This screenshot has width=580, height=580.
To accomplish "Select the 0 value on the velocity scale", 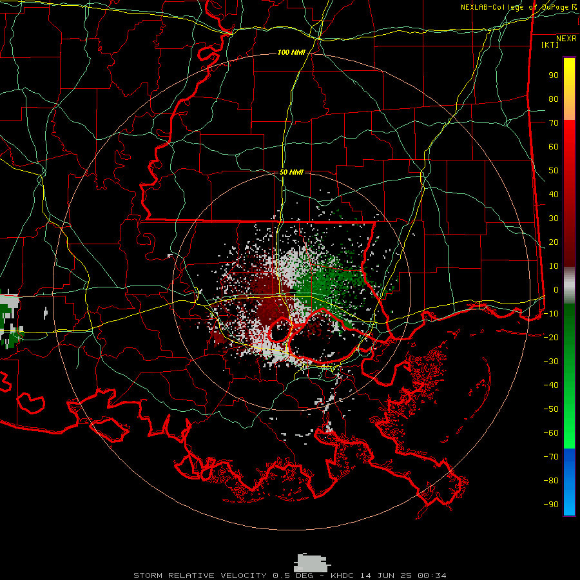I will click(556, 289).
